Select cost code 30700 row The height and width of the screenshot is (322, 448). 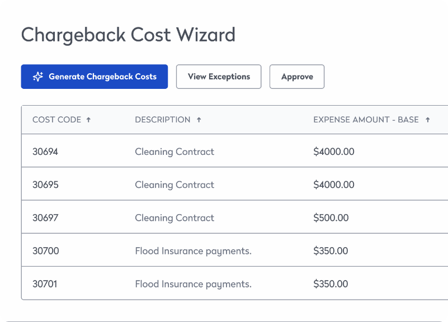click(x=45, y=251)
